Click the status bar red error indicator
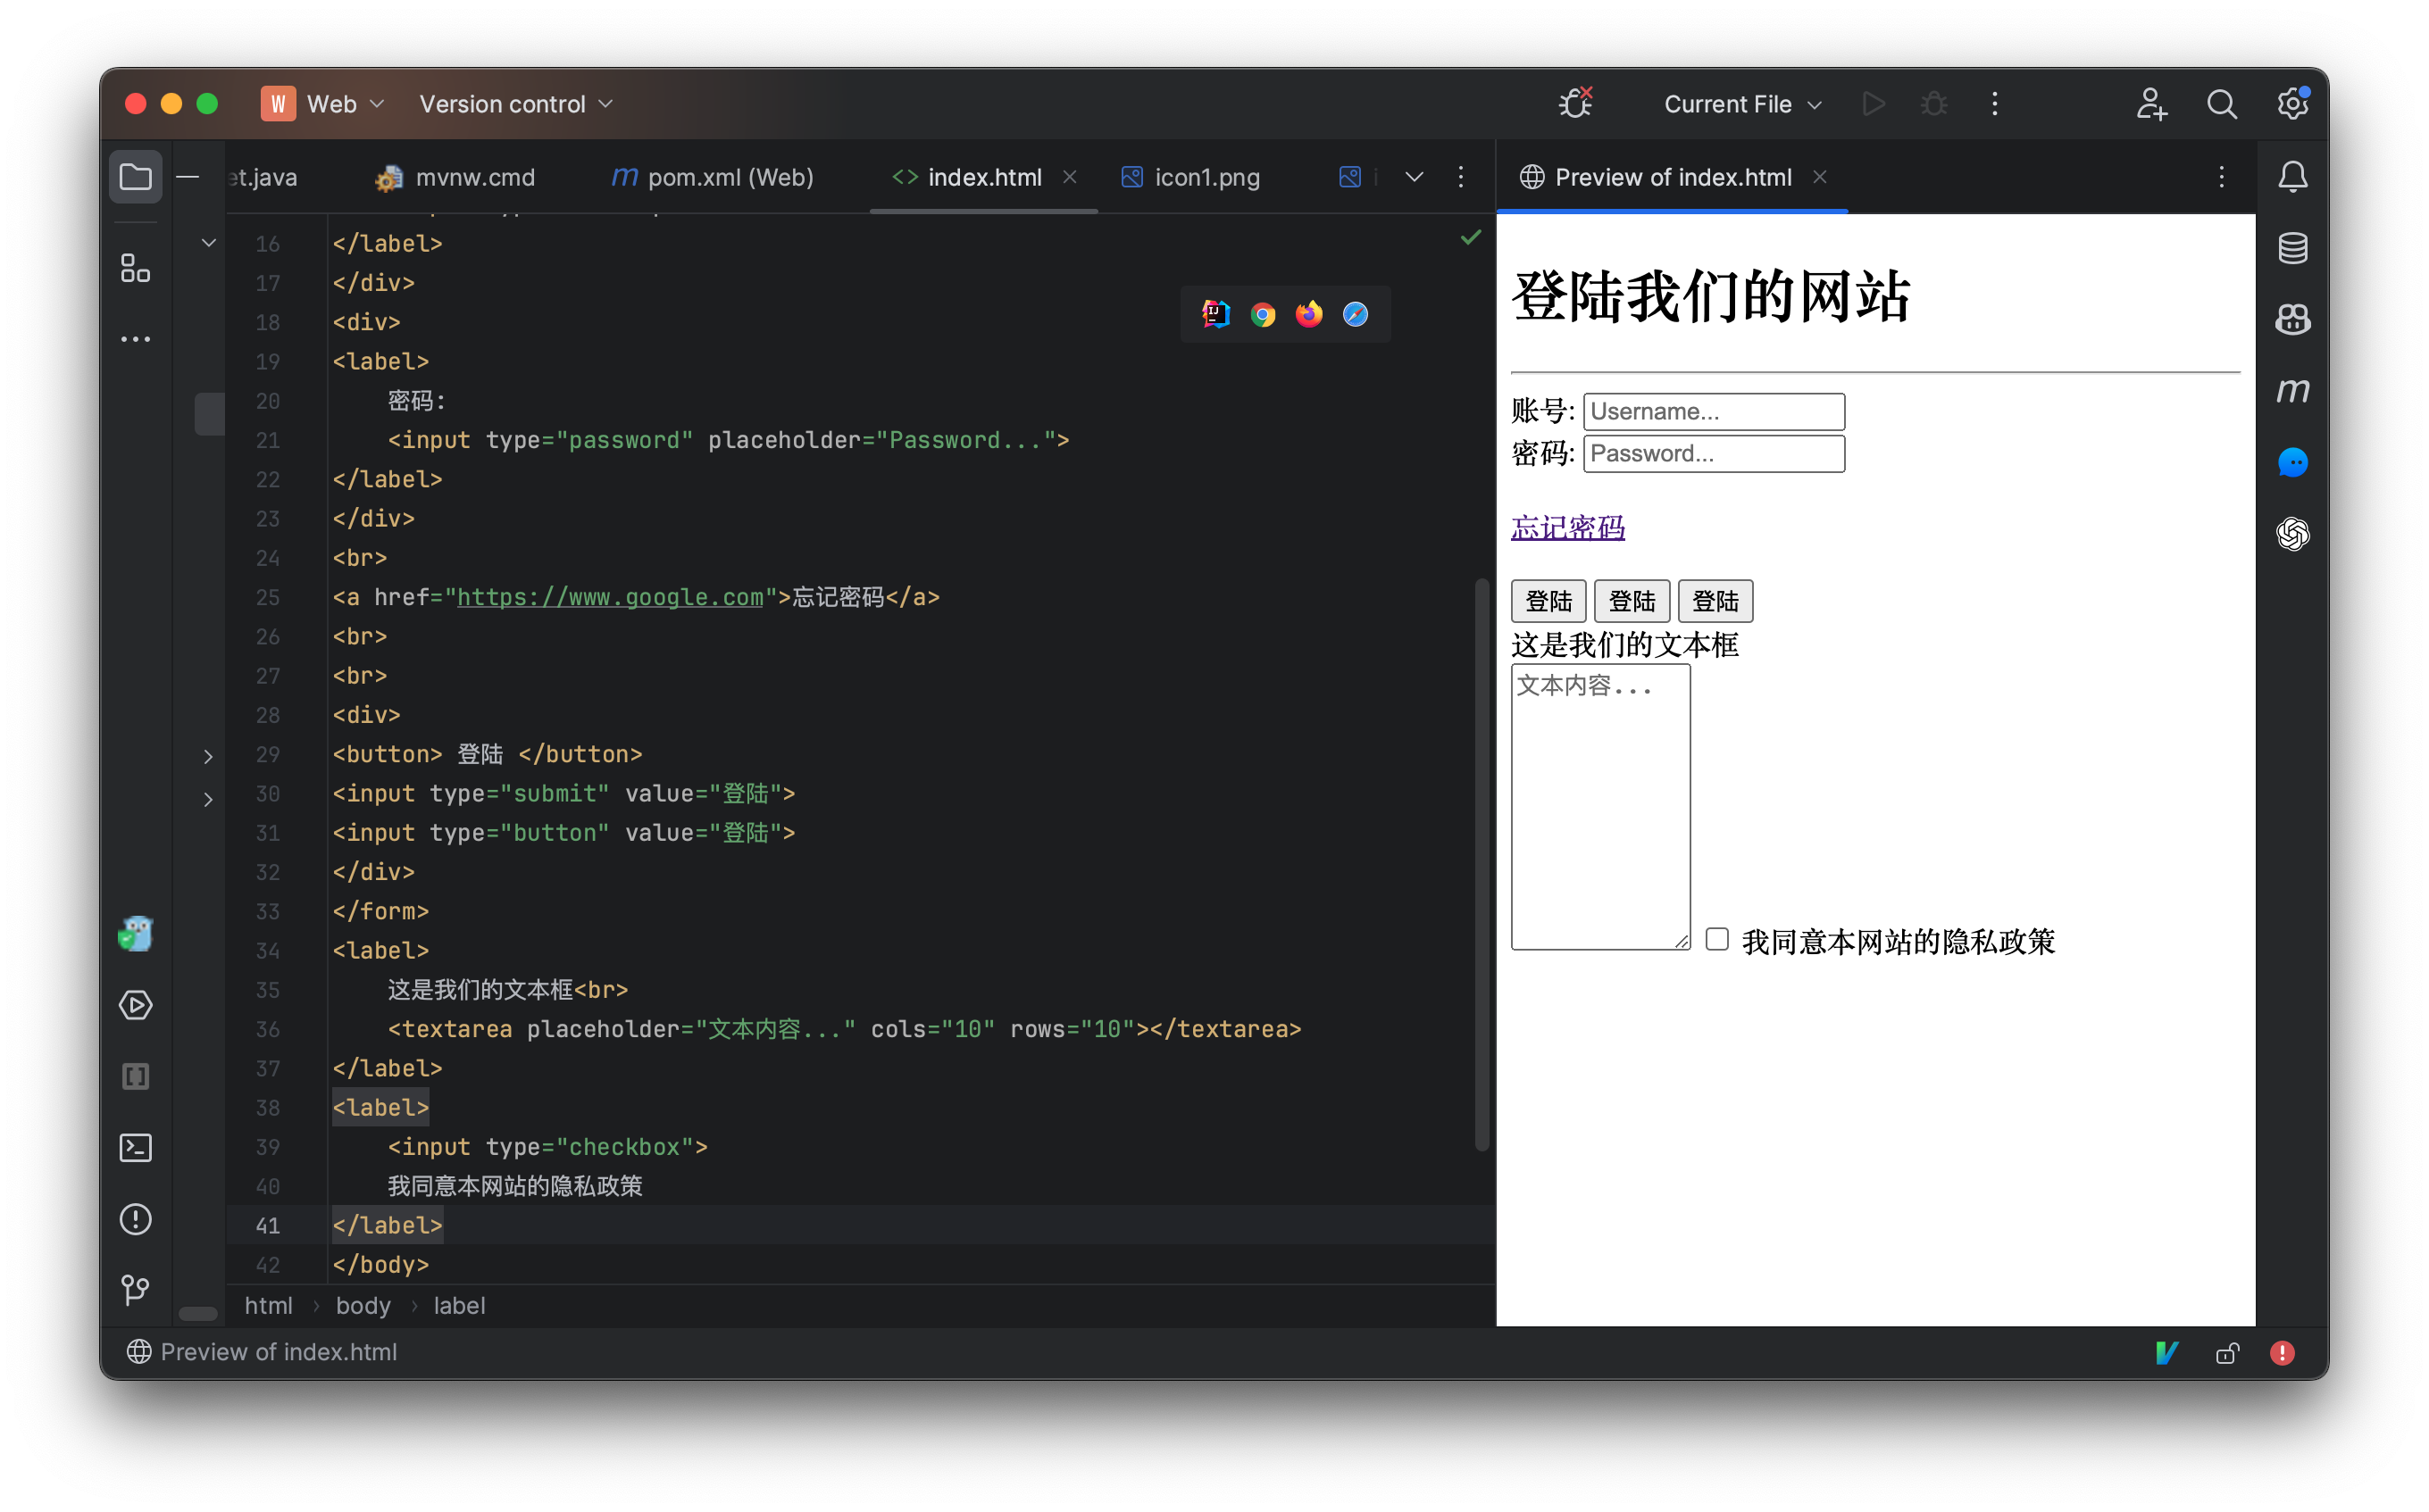The width and height of the screenshot is (2429, 1512). [x=2281, y=1352]
